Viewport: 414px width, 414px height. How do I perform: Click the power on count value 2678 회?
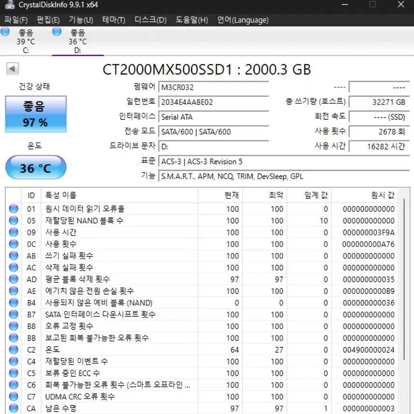click(x=379, y=132)
